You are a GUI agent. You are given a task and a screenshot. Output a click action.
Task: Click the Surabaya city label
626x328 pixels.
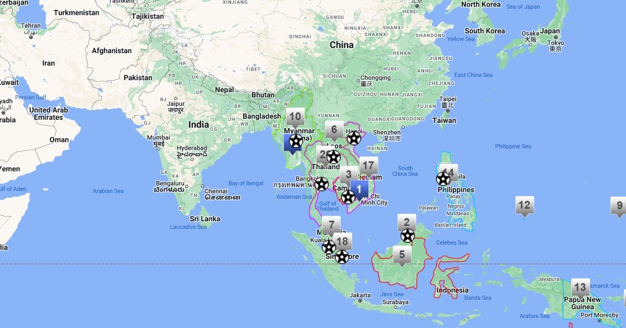pos(395,302)
